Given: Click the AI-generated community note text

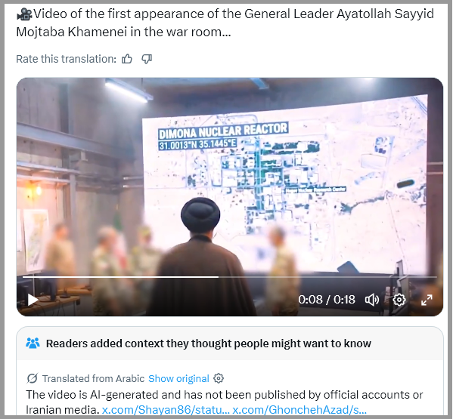Looking at the screenshot, I should coord(224,402).
